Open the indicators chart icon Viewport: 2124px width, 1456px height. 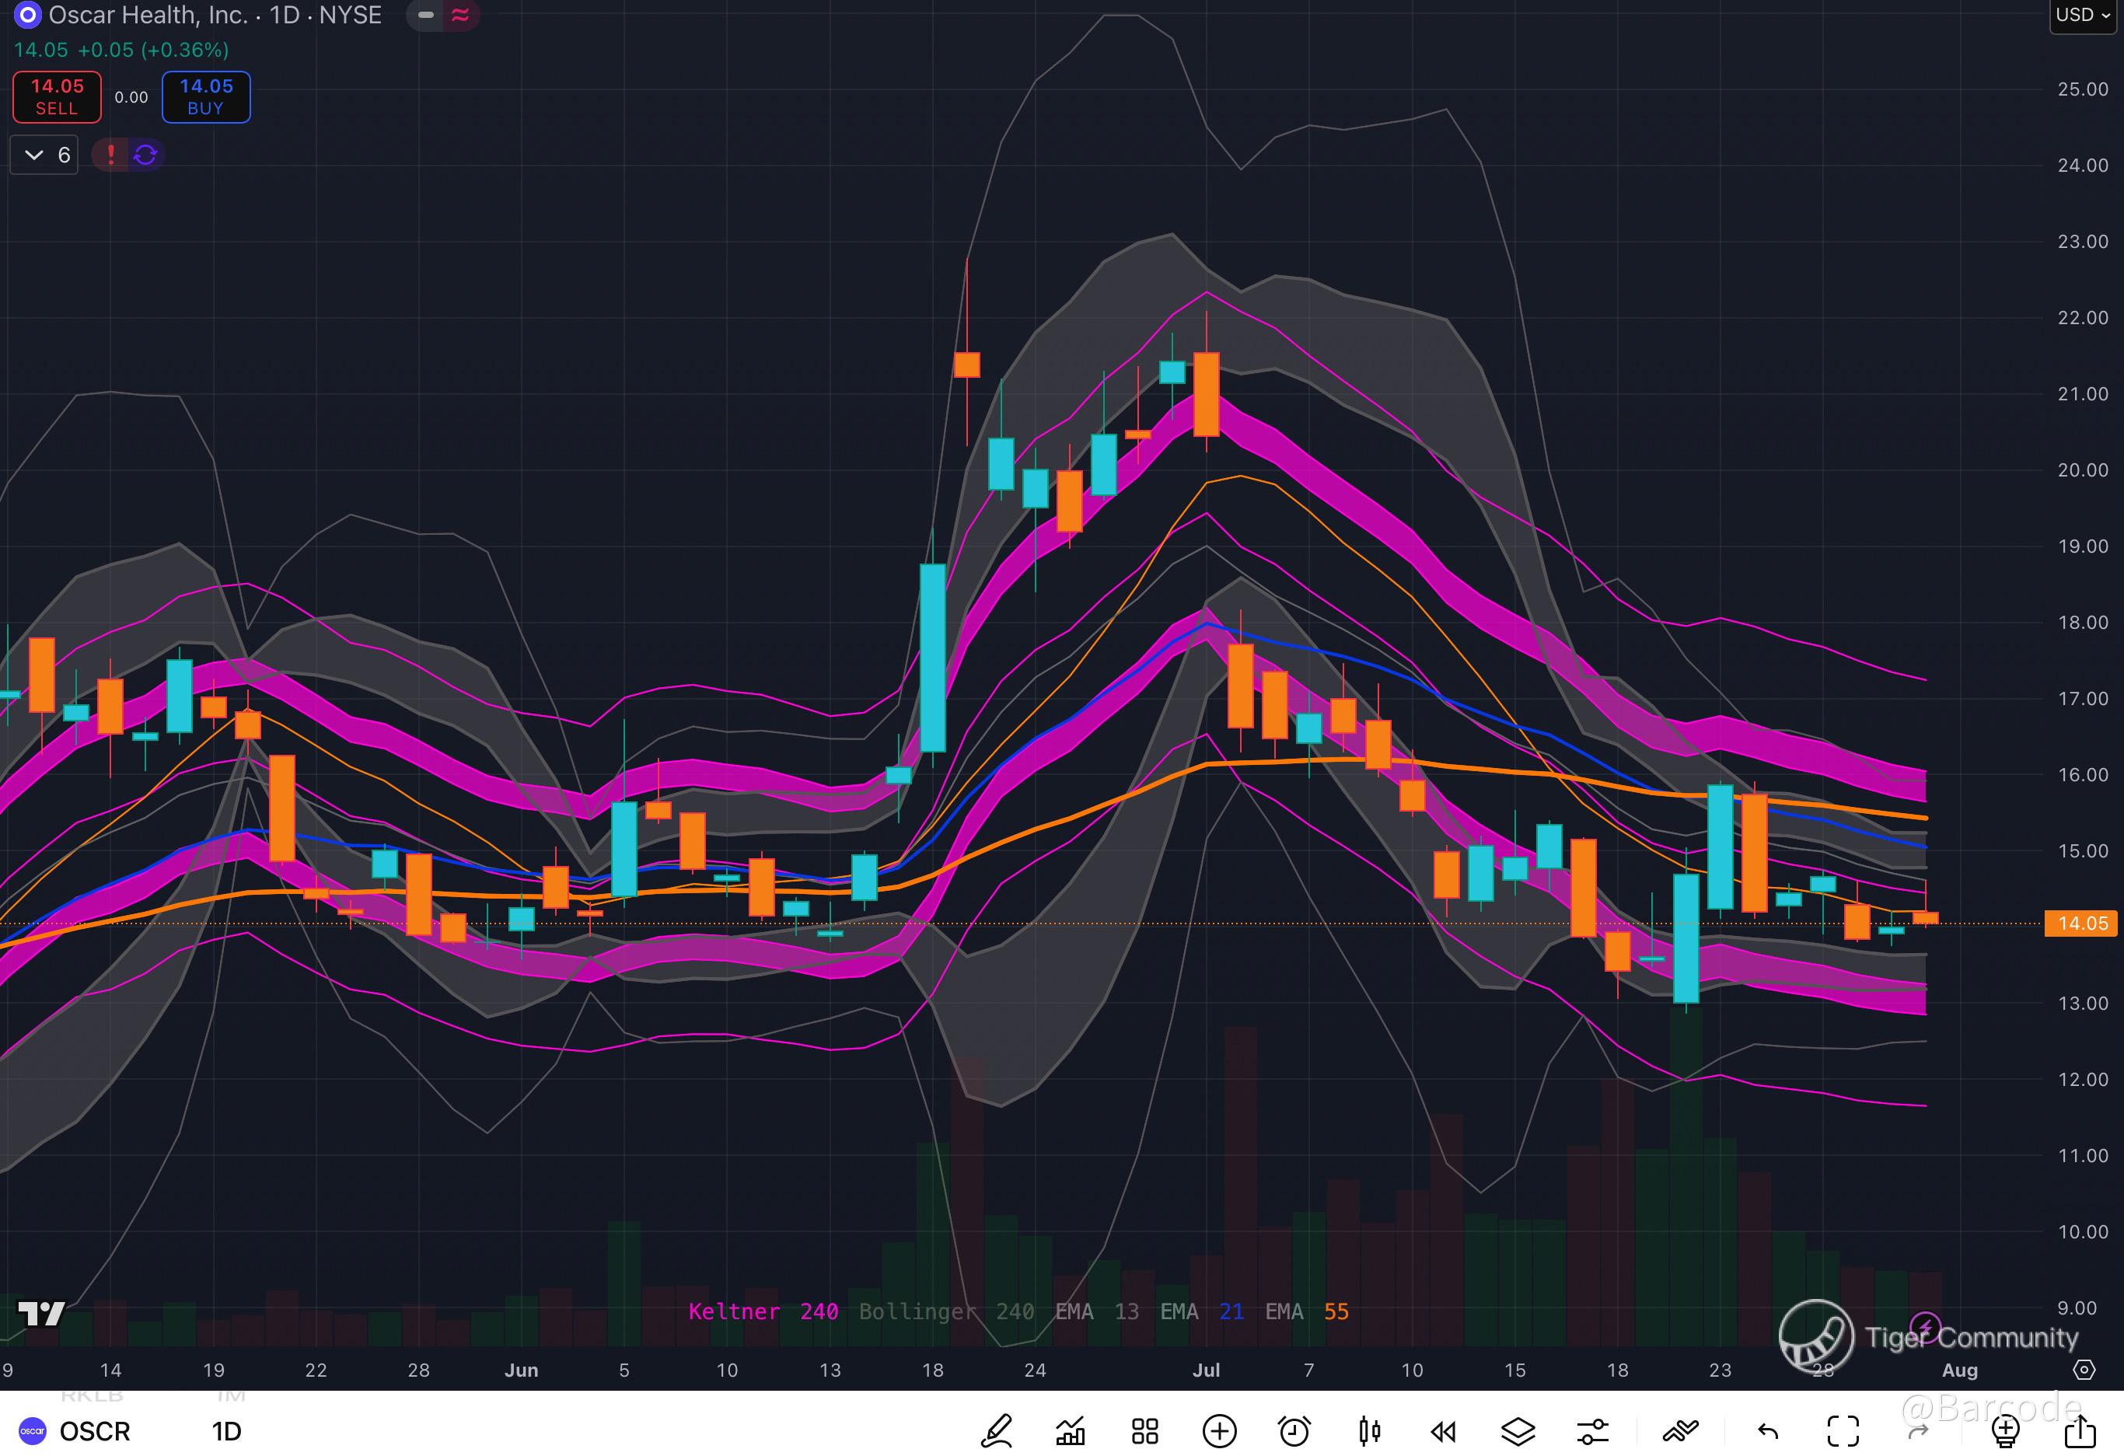pyautogui.click(x=1071, y=1430)
